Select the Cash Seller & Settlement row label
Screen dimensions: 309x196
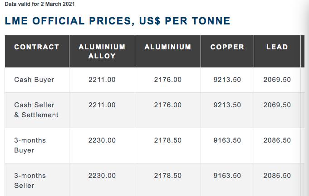coord(36,110)
